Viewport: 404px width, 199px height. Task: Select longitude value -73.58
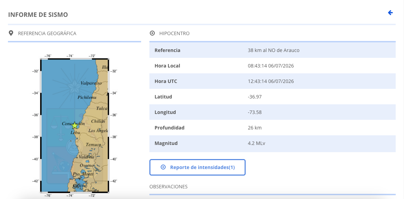pos(255,112)
